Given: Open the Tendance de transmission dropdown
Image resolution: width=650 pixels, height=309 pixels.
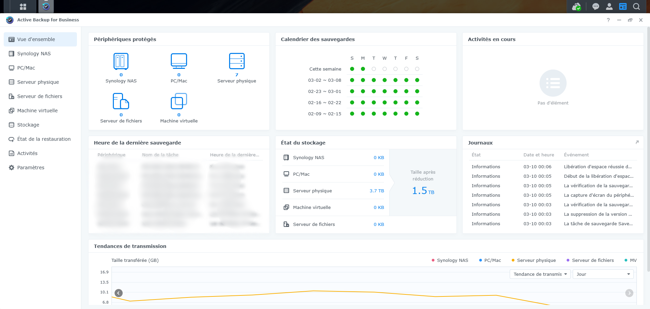Looking at the screenshot, I should 540,274.
